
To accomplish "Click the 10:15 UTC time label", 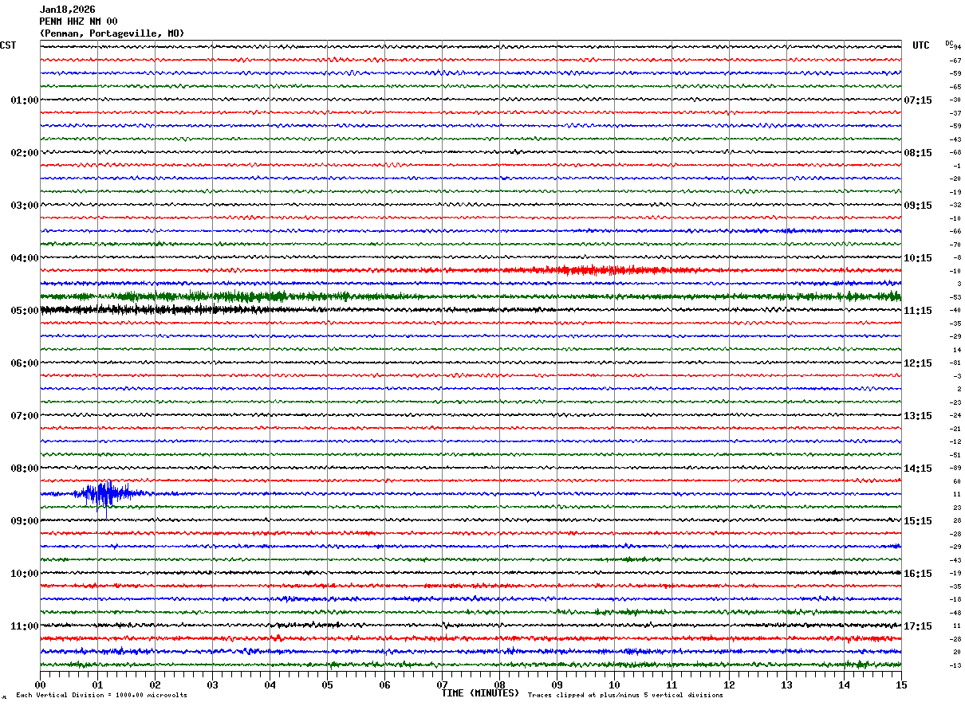I will tap(918, 258).
